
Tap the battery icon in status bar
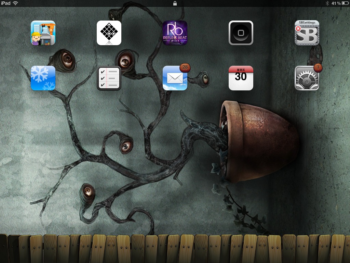(x=345, y=3)
